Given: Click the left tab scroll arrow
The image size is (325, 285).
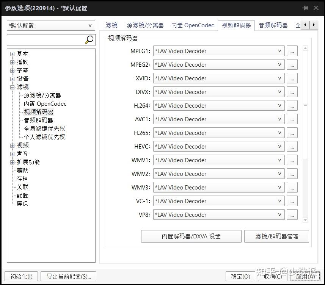Looking at the screenshot, I should point(306,24).
